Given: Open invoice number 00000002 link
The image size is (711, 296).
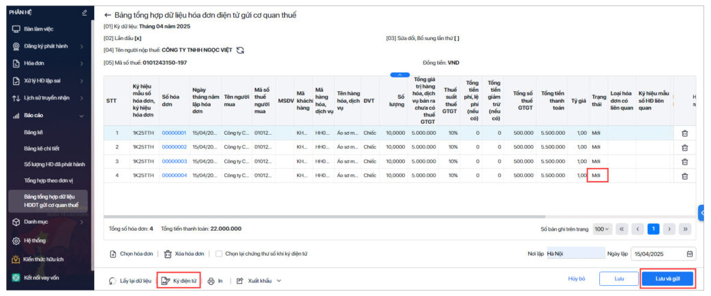Looking at the screenshot, I should coord(174,147).
